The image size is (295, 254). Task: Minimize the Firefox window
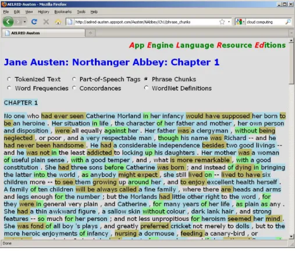(279, 4)
